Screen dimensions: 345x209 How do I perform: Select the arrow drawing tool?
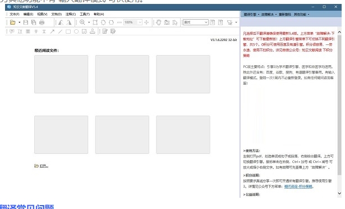pos(52,31)
